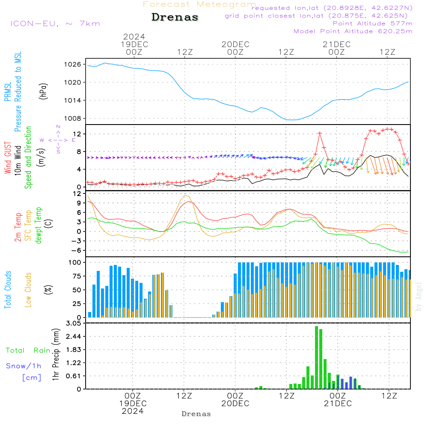Select the 8 value on wind axis
The image size is (428, 428).
[x=79, y=152]
